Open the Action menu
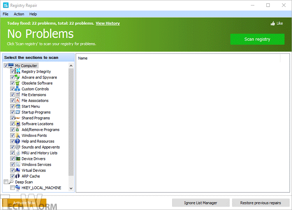This screenshot has height=210, width=292. click(x=19, y=14)
